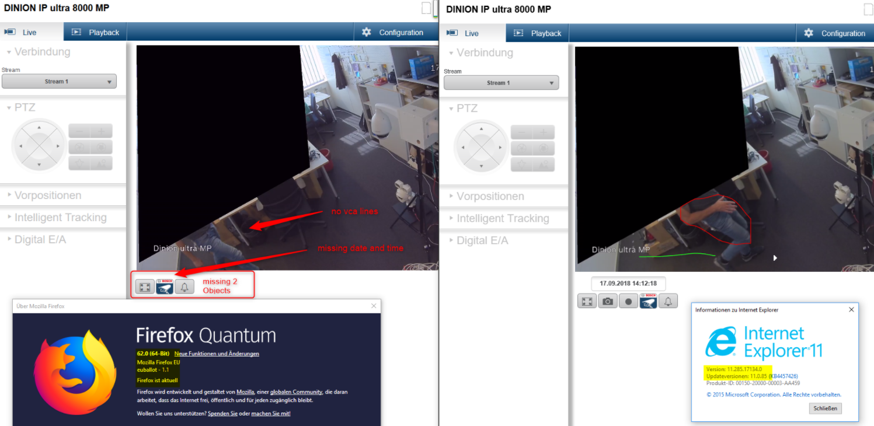Open Configuration on the right page
The height and width of the screenshot is (426, 874).
click(835, 33)
